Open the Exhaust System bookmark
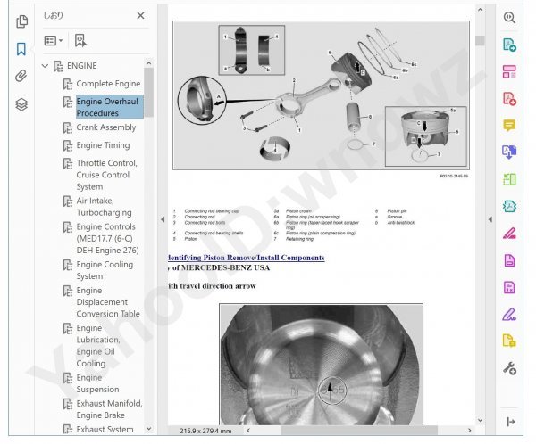 105,430
